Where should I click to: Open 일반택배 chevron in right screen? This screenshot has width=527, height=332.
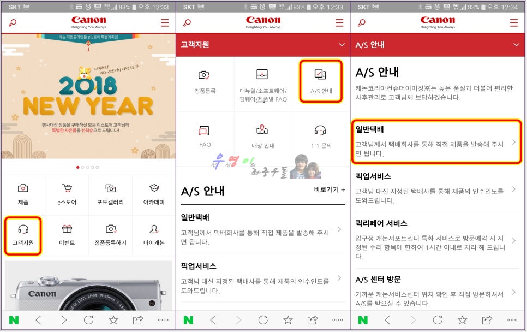pyautogui.click(x=514, y=143)
